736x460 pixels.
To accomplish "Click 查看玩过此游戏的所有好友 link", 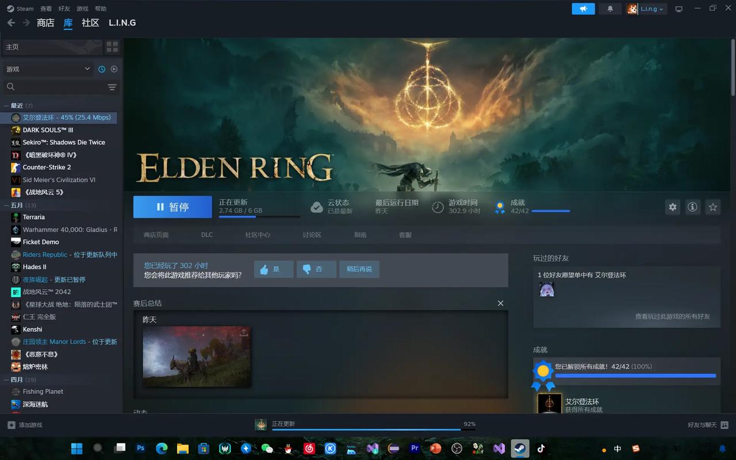I will click(x=672, y=316).
